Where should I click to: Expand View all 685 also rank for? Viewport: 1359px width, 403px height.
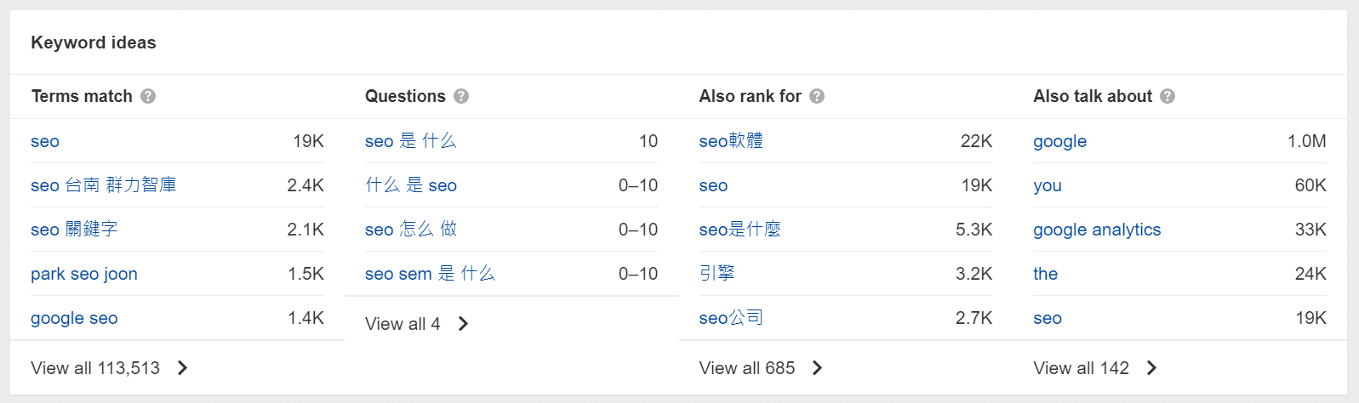[x=761, y=368]
